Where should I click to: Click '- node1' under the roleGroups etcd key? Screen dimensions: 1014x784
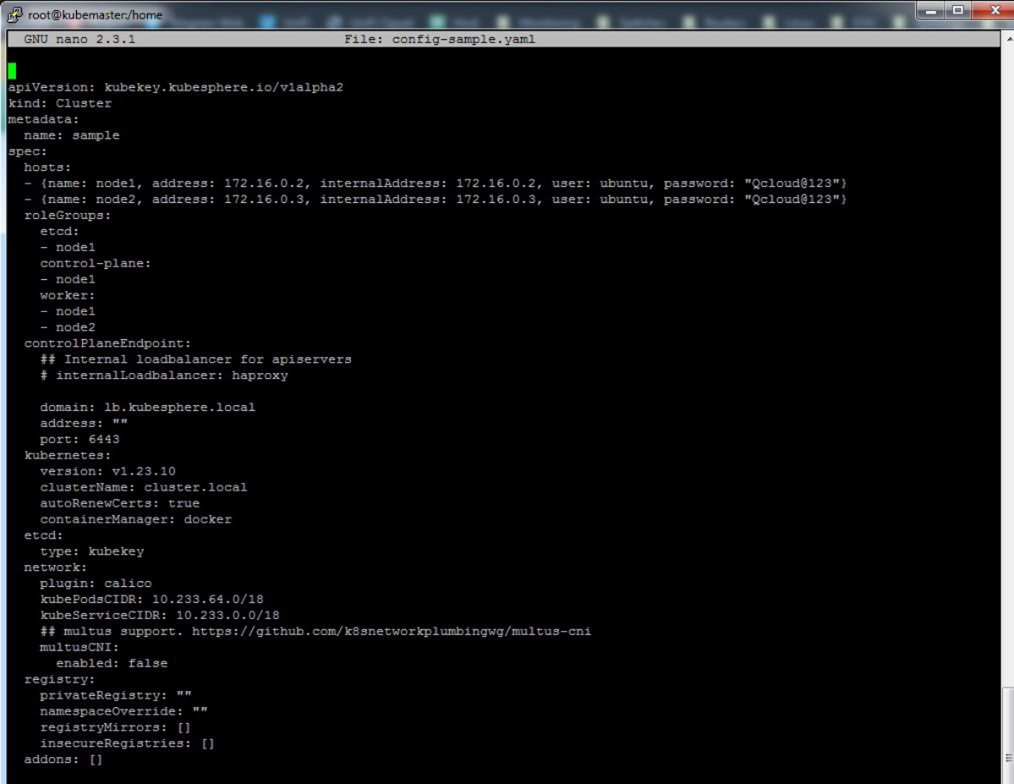point(68,248)
